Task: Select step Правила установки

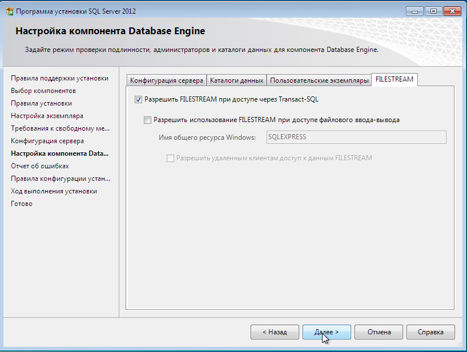Action: point(41,103)
